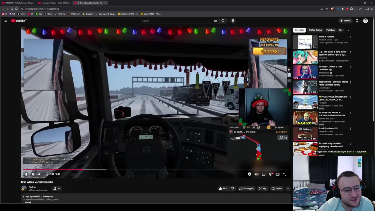This screenshot has height=211, width=375.
Task: Dislike the video
Action: click(232, 188)
